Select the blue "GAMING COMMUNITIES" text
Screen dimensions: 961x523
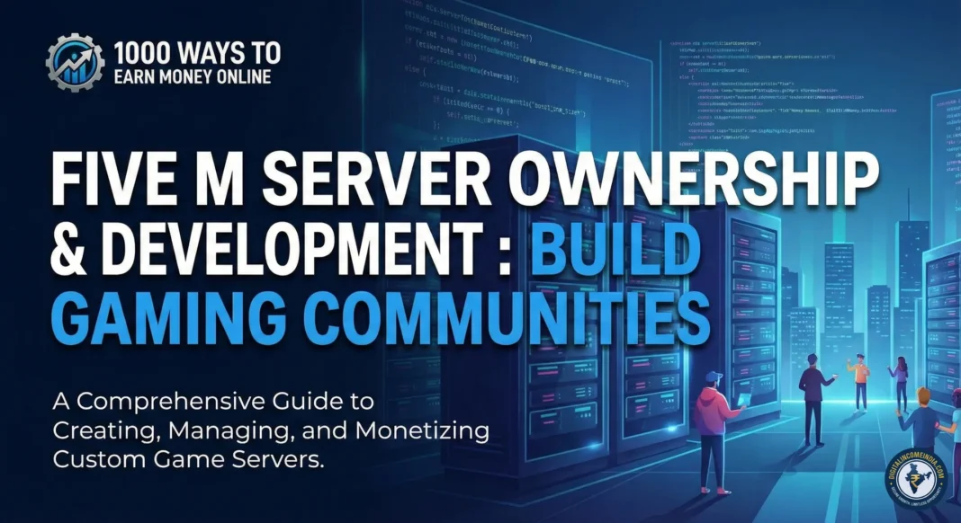(x=381, y=319)
